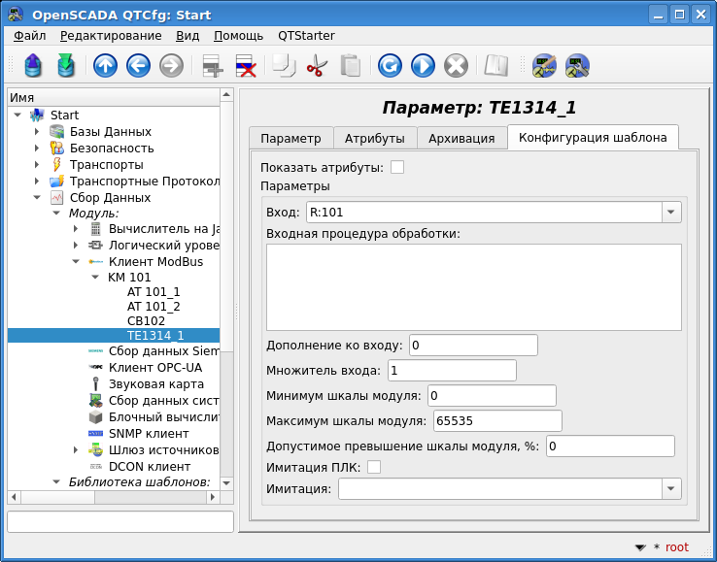Image resolution: width=717 pixels, height=562 pixels.
Task: Switch to the Архивация tab
Action: pos(461,138)
